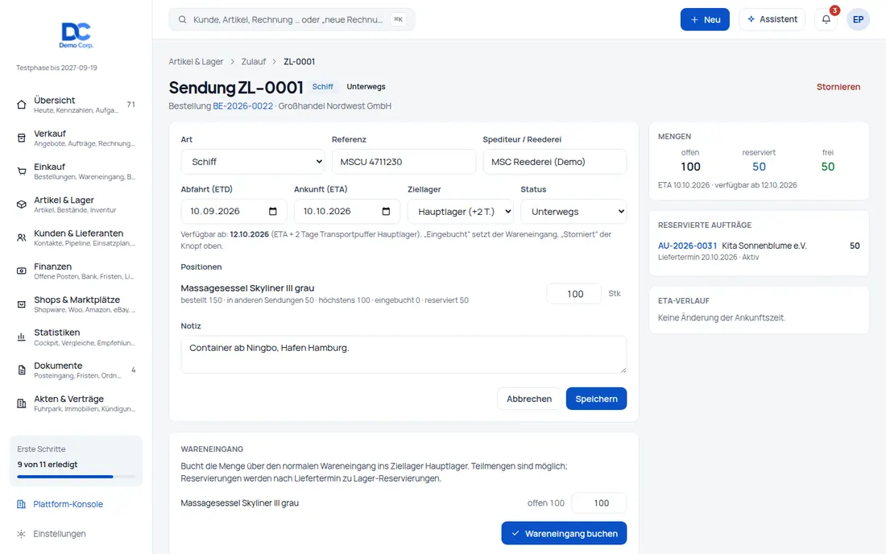Open Akten & Verträge section
886x554 pixels.
tap(76, 403)
